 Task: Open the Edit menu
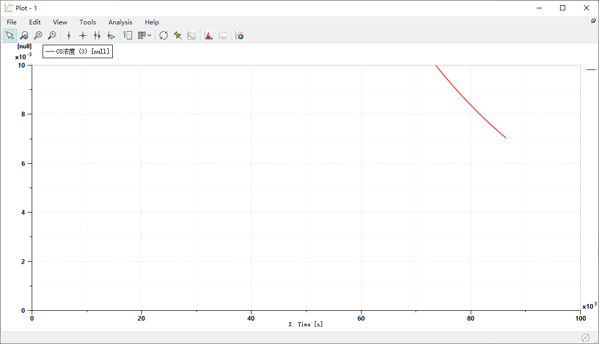point(35,22)
